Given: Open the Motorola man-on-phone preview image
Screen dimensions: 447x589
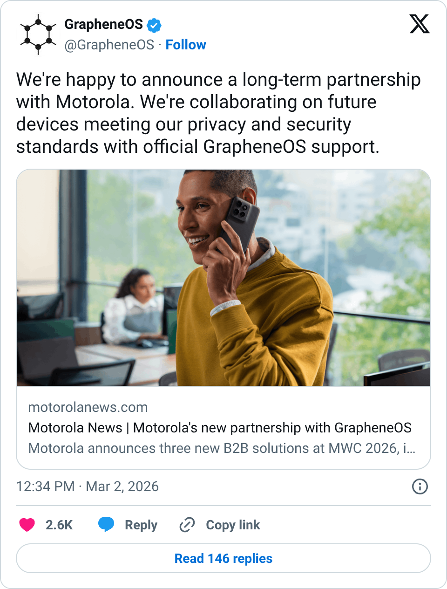Looking at the screenshot, I should pyautogui.click(x=223, y=278).
